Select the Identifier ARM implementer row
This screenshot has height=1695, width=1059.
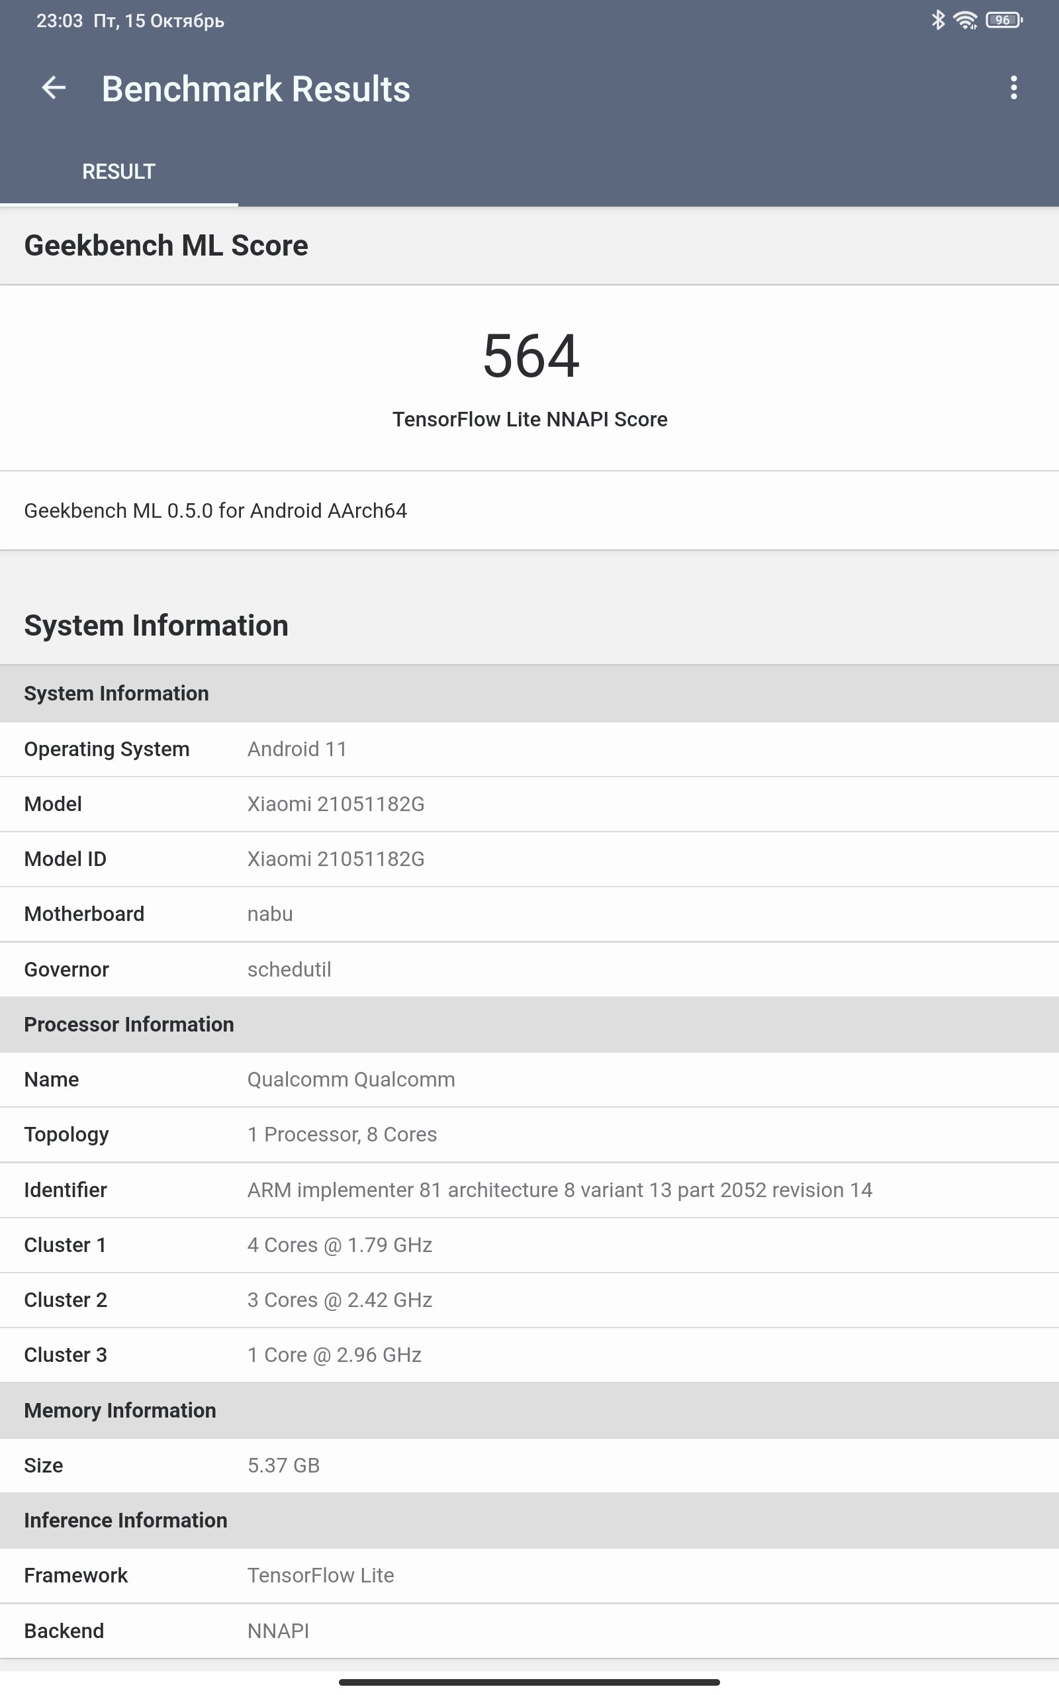(529, 1190)
